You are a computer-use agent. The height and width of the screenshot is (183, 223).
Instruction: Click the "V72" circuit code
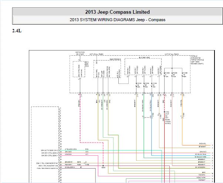(x=87, y=152)
